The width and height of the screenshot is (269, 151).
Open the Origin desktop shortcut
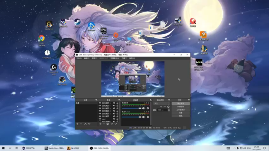(116, 37)
